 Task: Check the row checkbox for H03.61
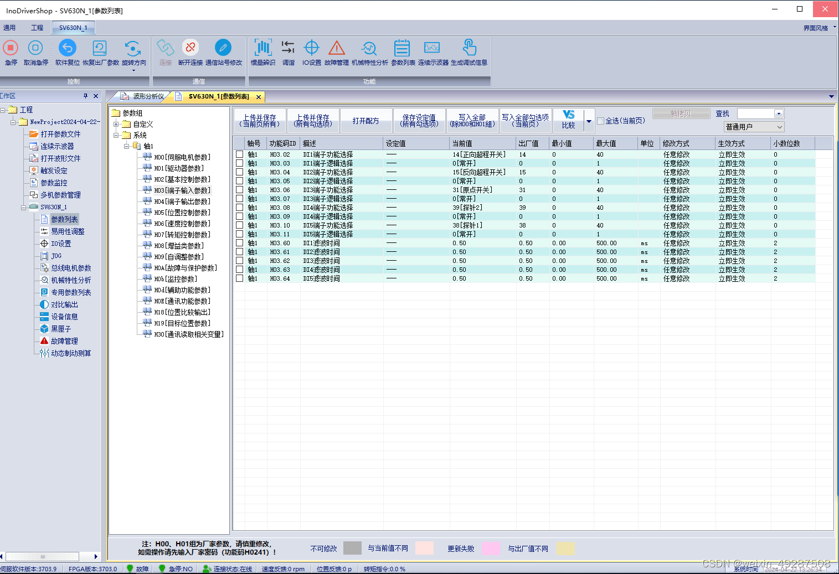coord(240,252)
